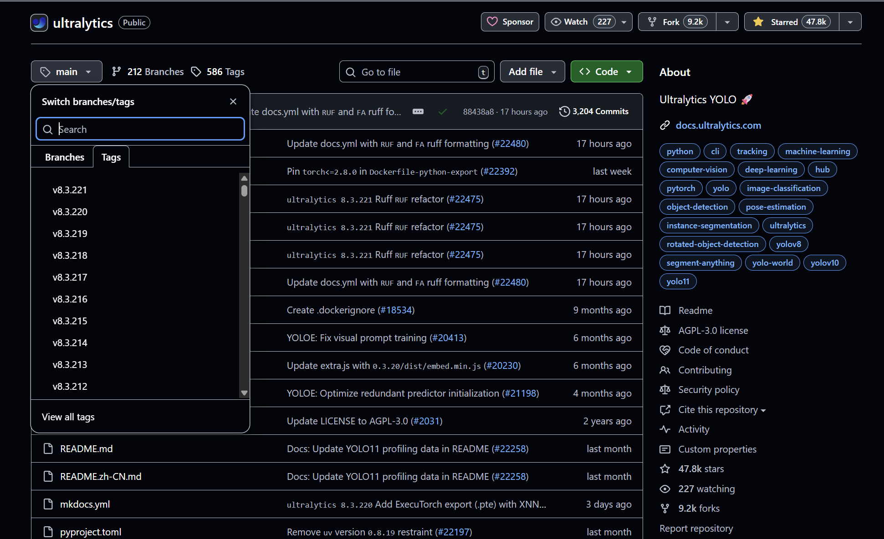
Task: Switch to the Branches tab
Action: [64, 157]
